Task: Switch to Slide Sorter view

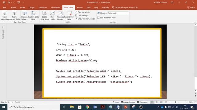Action: pos(157,102)
